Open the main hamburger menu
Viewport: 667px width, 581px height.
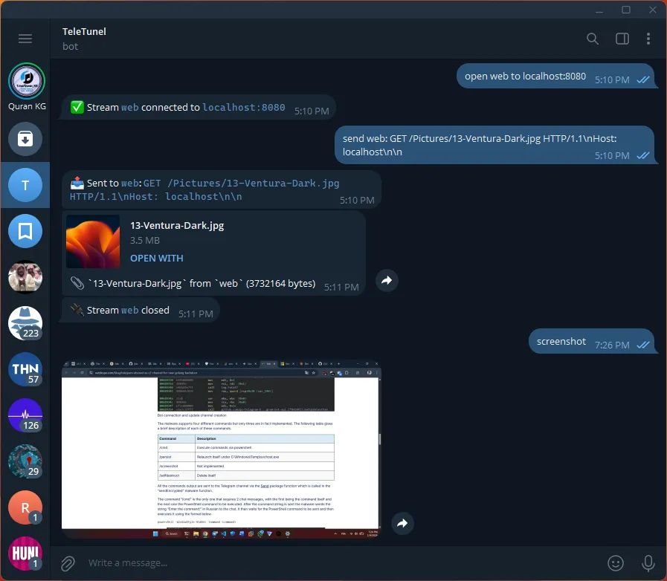click(x=25, y=38)
